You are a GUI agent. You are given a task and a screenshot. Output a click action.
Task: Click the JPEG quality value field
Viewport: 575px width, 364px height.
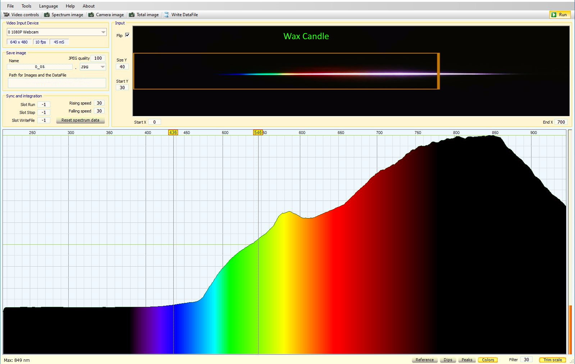click(x=98, y=58)
